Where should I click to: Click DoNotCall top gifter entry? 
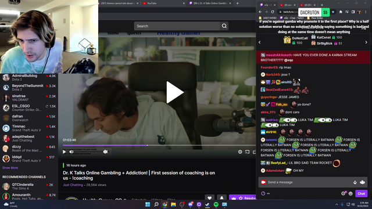click(x=296, y=40)
